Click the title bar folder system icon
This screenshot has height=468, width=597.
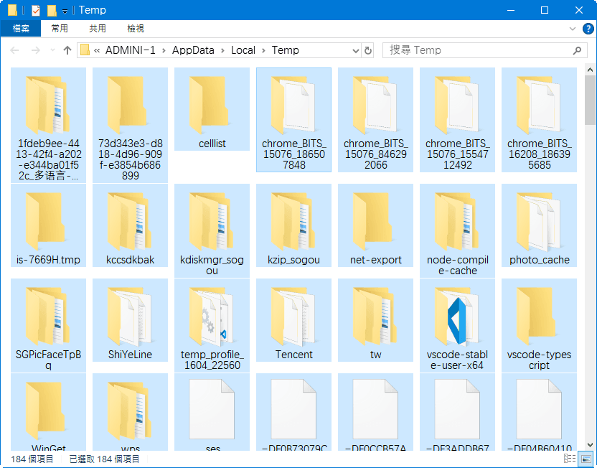(x=13, y=10)
